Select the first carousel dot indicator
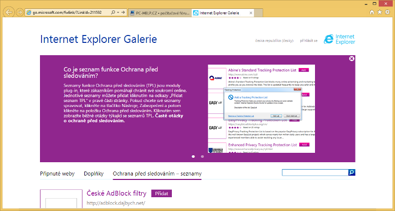Viewport: 395px width, 211px height. pos(193,156)
